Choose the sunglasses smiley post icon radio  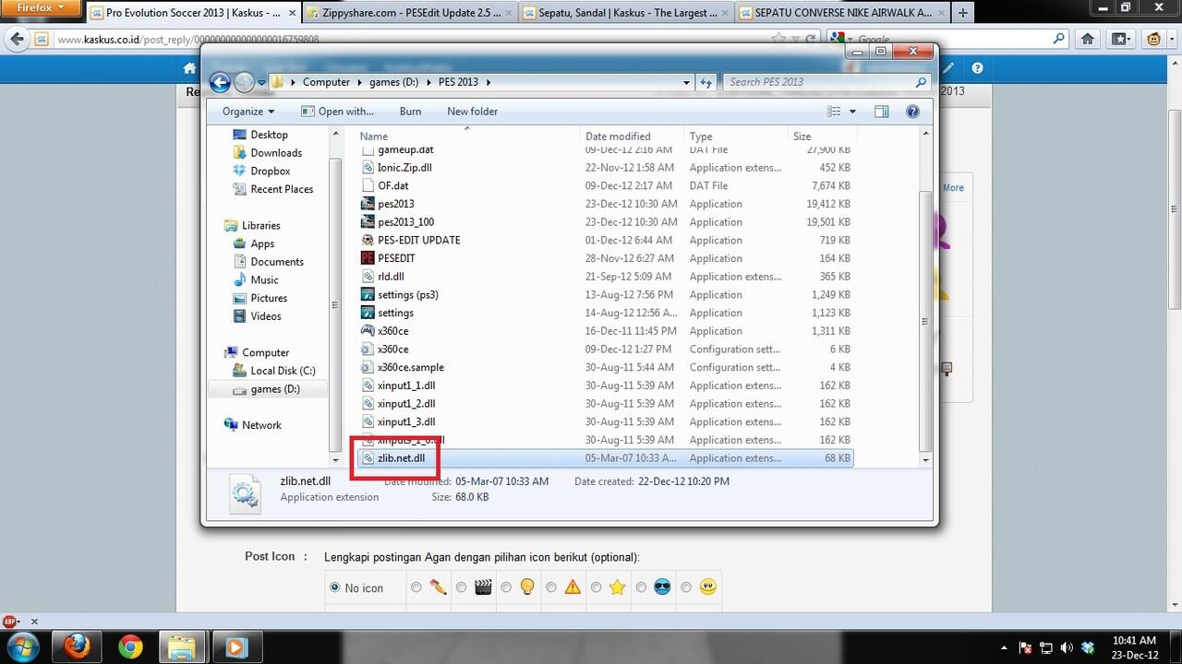[x=641, y=587]
